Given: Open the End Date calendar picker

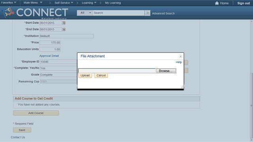Looking at the screenshot, I should pyautogui.click(x=64, y=30).
